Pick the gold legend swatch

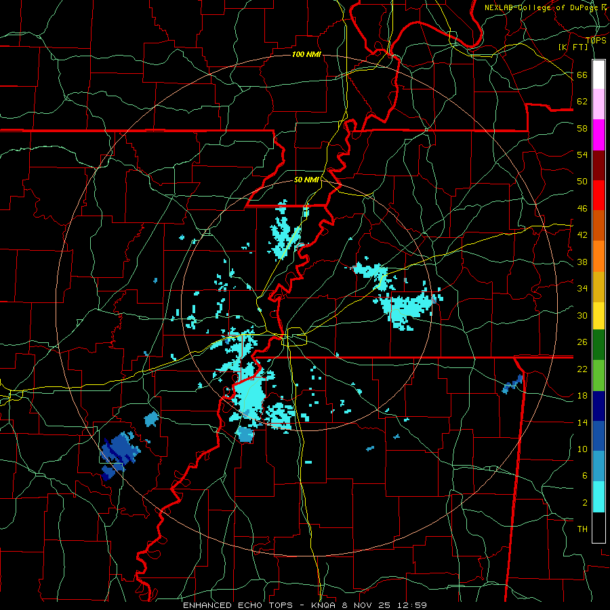pyautogui.click(x=598, y=287)
